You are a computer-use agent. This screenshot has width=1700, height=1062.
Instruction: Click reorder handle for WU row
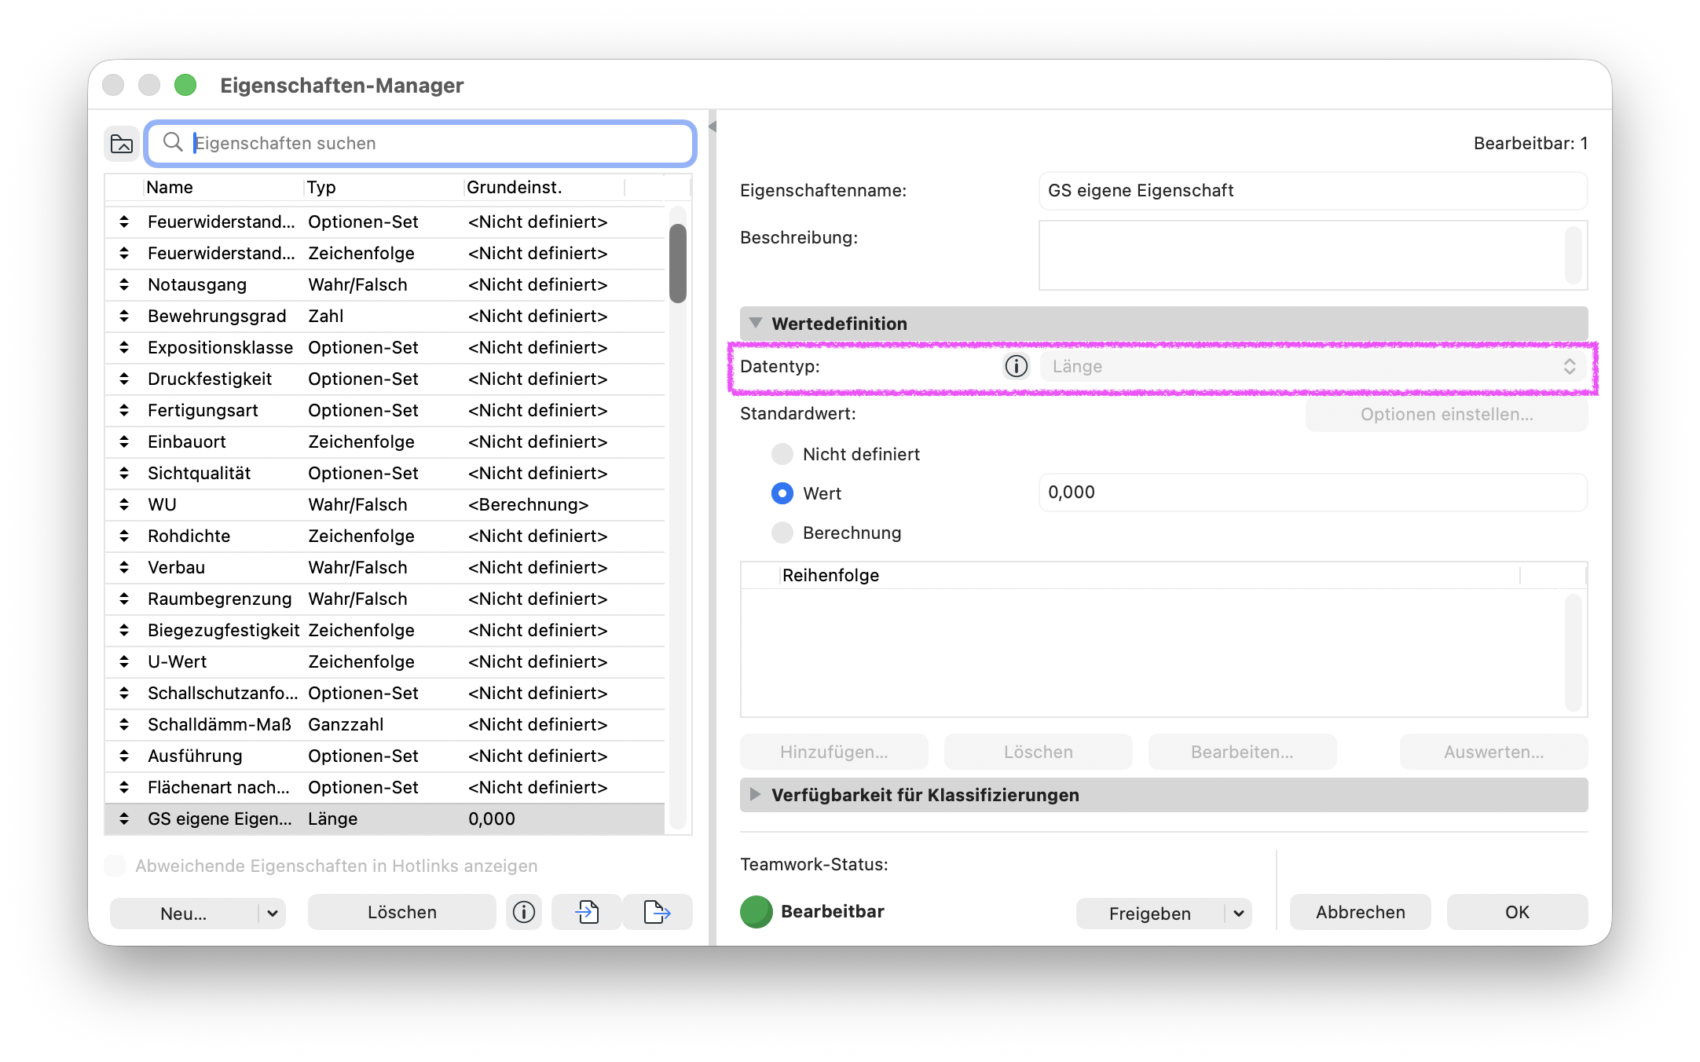pyautogui.click(x=124, y=504)
